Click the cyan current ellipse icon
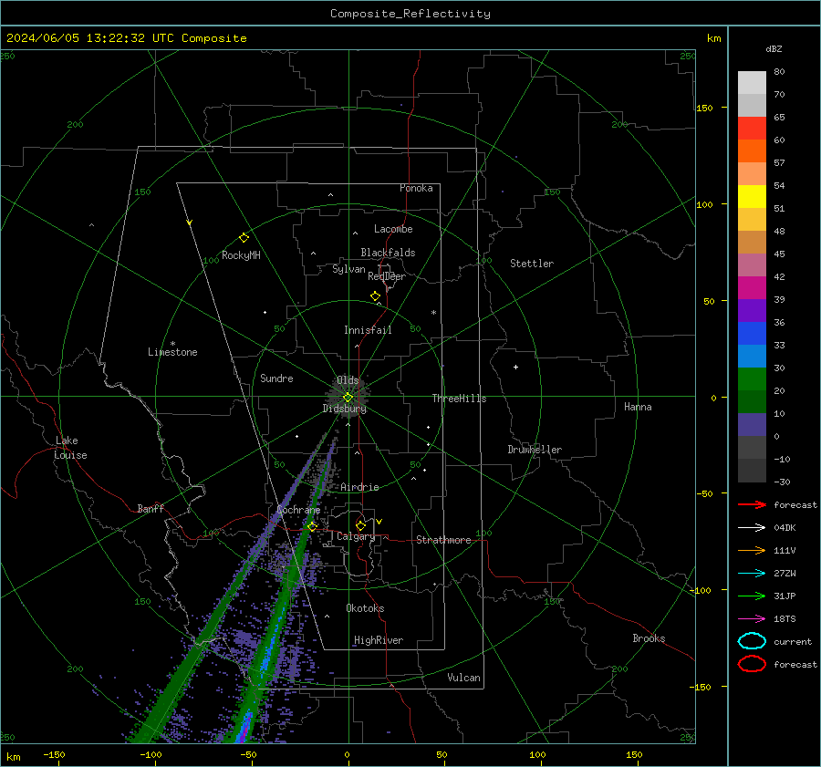Screen dimensions: 821x767 752,641
